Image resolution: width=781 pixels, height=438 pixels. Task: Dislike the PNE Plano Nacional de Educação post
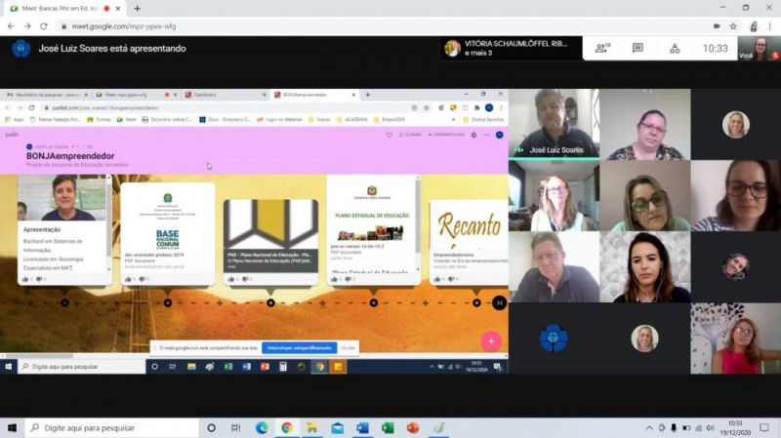245,279
